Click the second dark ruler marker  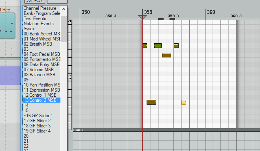click(x=172, y=19)
